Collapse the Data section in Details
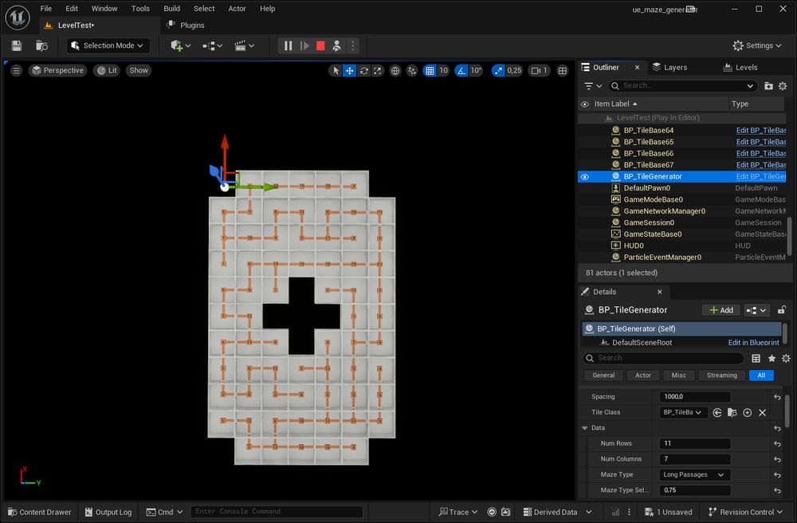The width and height of the screenshot is (797, 523). pos(586,427)
